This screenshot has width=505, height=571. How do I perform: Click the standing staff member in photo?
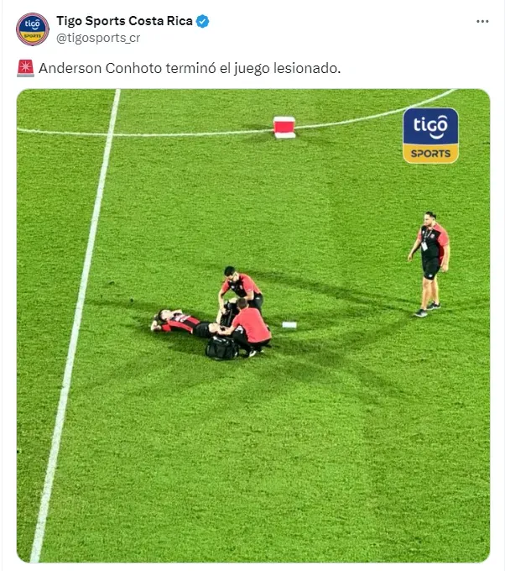pos(430,264)
